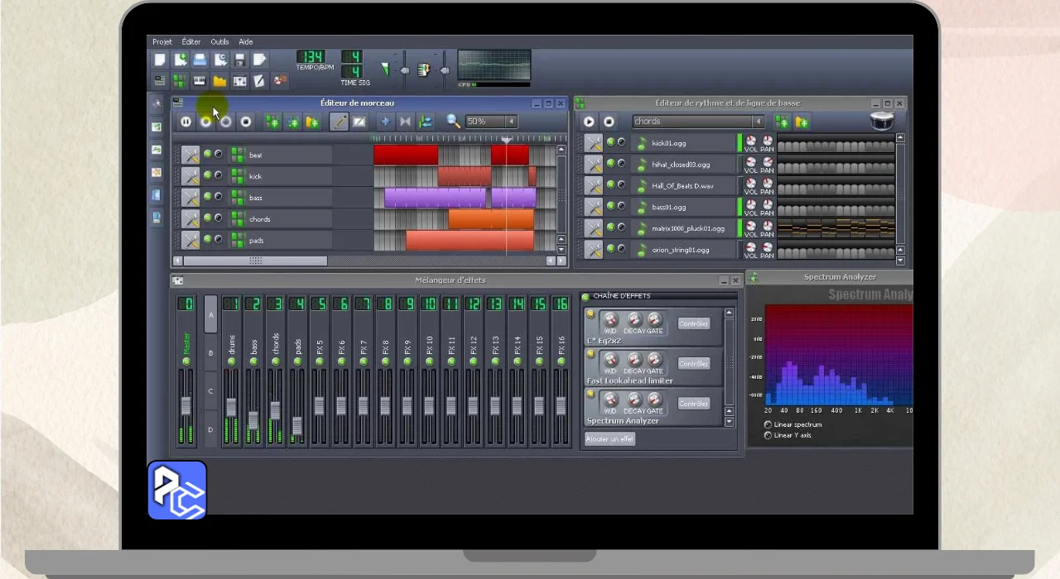1060x579 pixels.
Task: Stop playback in Éditeur de morceau
Action: 246,122
